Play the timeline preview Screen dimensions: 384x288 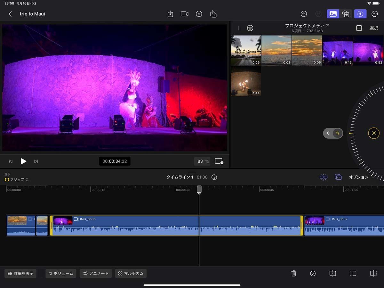coord(23,161)
